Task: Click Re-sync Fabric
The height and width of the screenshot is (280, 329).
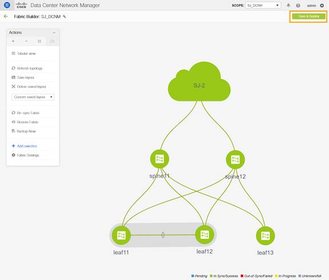Action: pyautogui.click(x=25, y=113)
